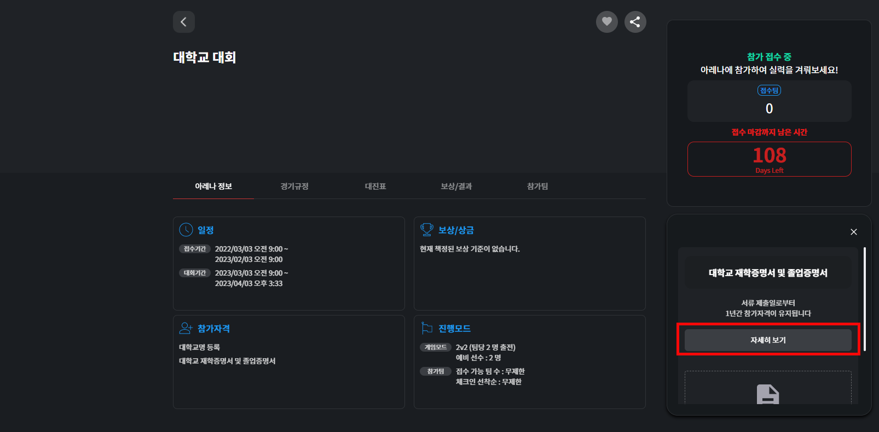Viewport: 879px width, 432px height.
Task: Click the back arrow button
Action: coord(184,22)
